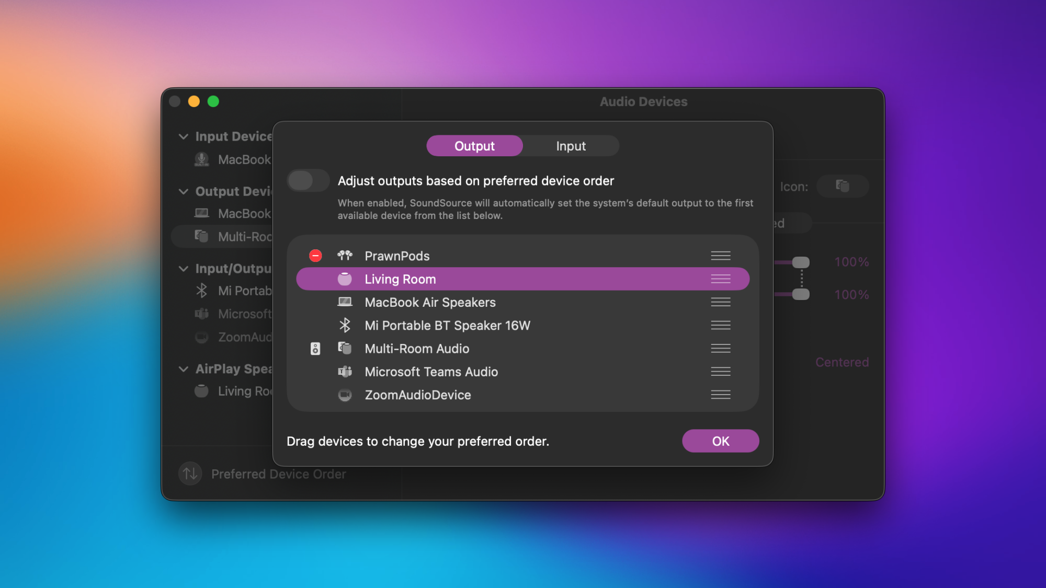Image resolution: width=1046 pixels, height=588 pixels.
Task: Click the Preferred Device Order arrows icon
Action: pyautogui.click(x=190, y=474)
